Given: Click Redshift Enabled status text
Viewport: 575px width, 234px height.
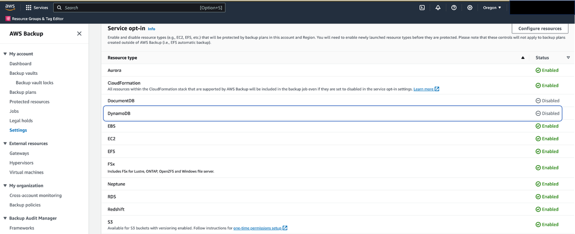Looking at the screenshot, I should point(550,210).
